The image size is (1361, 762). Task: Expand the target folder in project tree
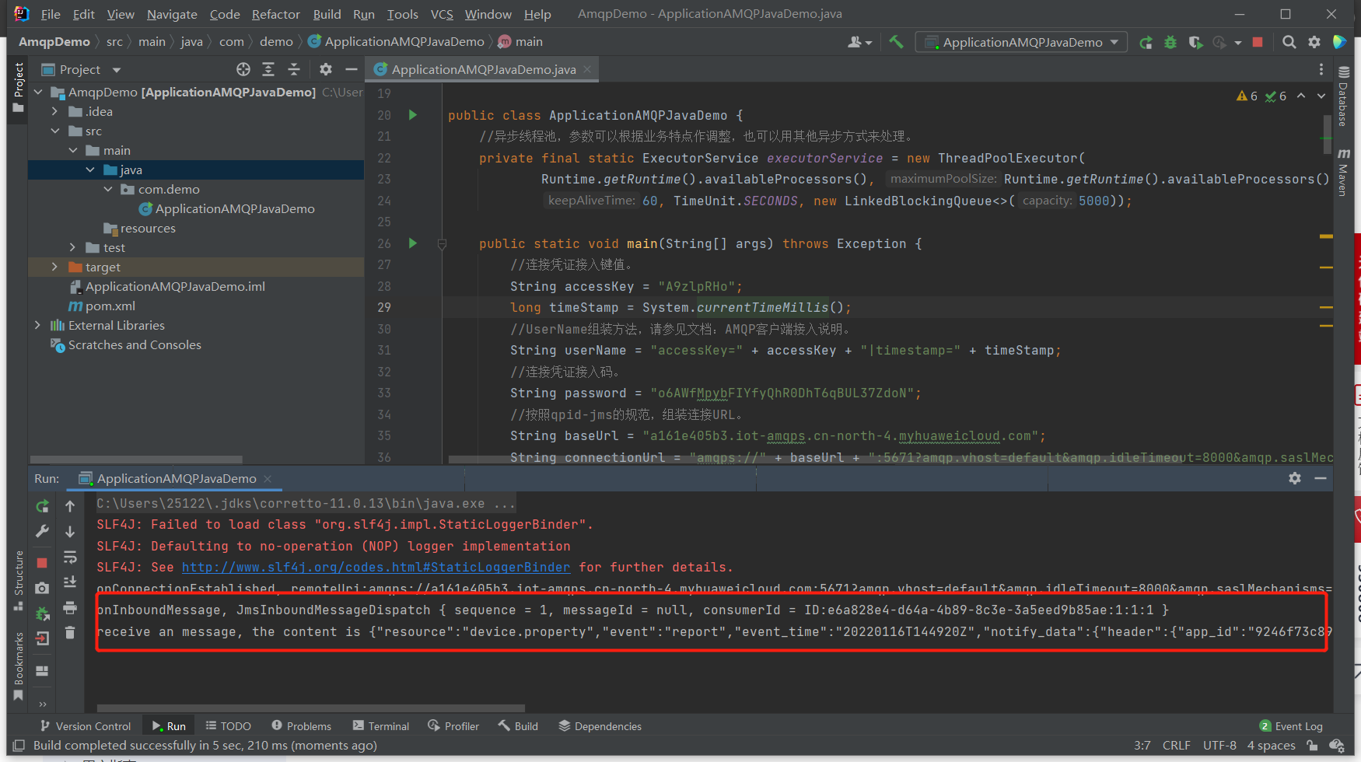(x=54, y=267)
